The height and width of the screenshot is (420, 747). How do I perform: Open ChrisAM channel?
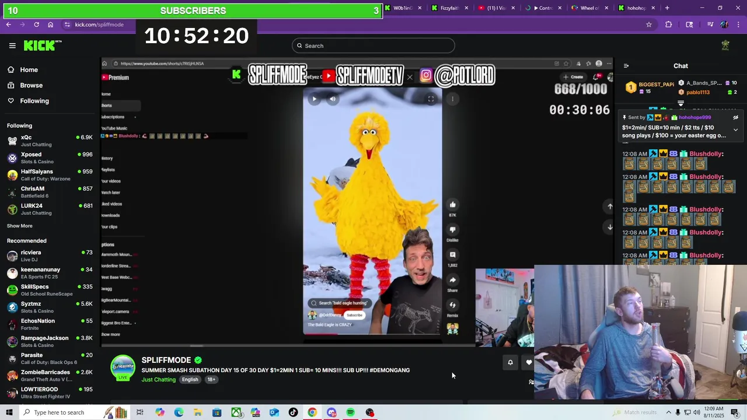(50, 192)
